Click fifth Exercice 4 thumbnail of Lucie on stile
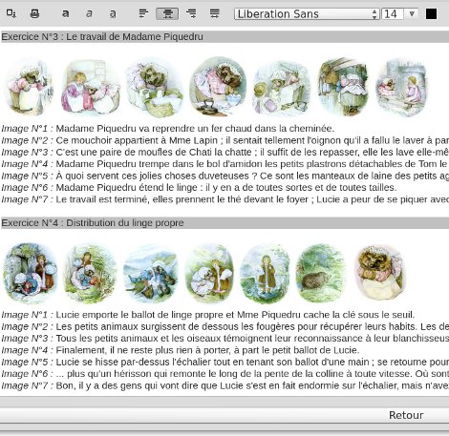The width and height of the screenshot is (449, 436). click(x=265, y=274)
